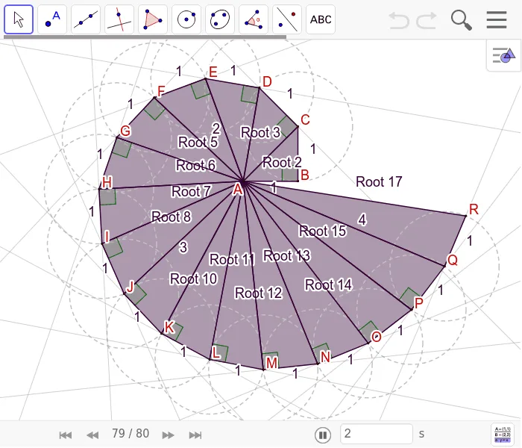Open the search magnifier
The image size is (522, 448).
461,20
